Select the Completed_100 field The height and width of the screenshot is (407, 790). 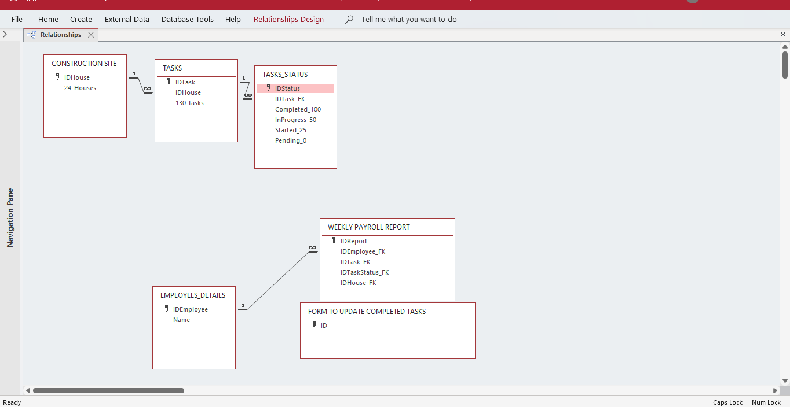point(298,109)
